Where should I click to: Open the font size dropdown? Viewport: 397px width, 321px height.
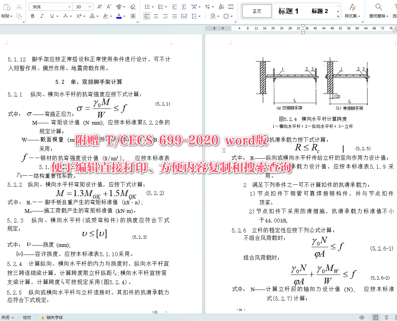point(82,6)
